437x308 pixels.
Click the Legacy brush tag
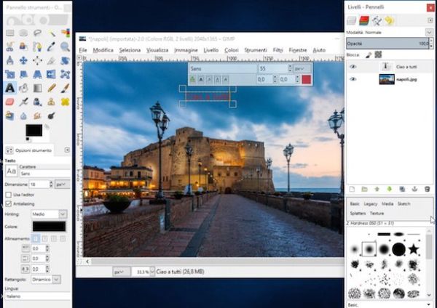point(371,204)
